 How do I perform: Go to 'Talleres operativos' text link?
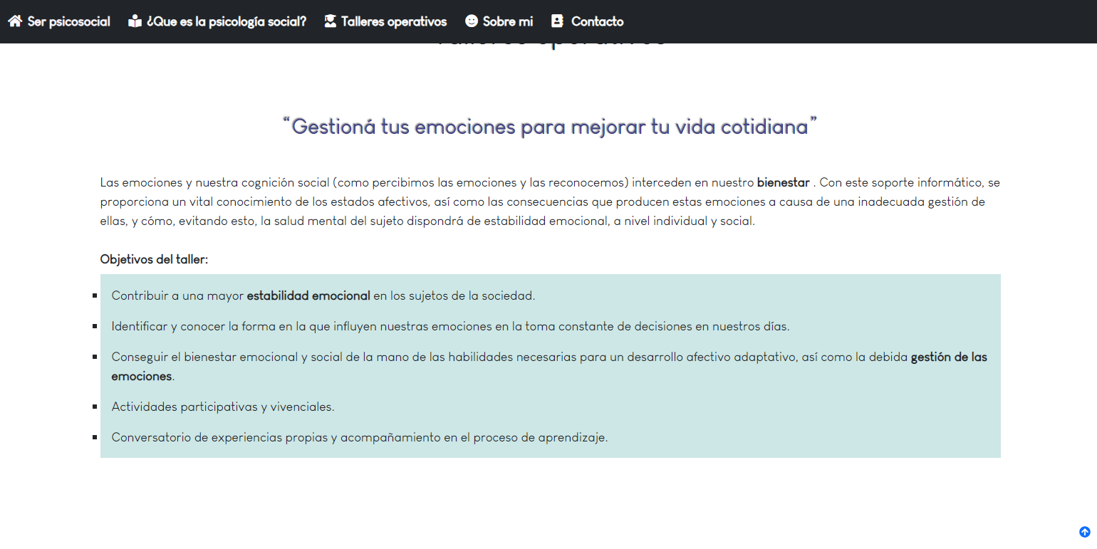[x=394, y=21]
